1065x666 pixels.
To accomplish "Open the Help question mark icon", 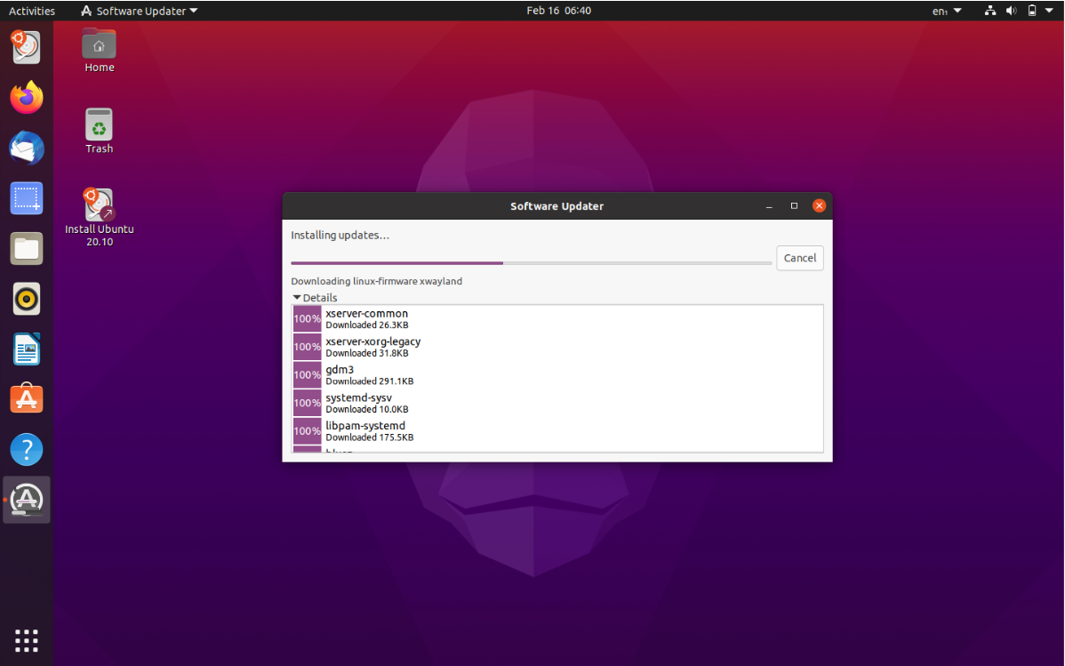I will click(x=27, y=450).
